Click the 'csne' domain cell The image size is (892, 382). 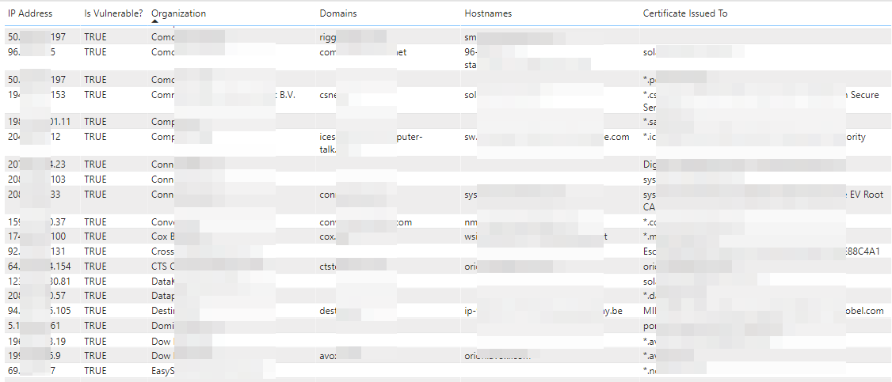pyautogui.click(x=328, y=96)
